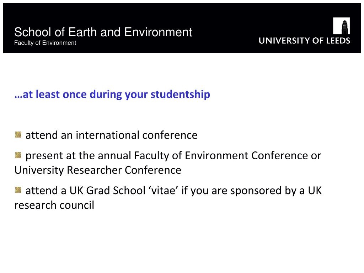Image resolution: width=364 pixels, height=273 pixels.
Task: Click the word 'Environment' in main title
Action: pos(158,32)
